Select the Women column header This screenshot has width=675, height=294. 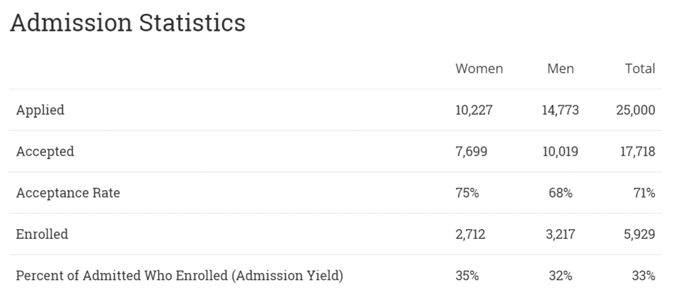[479, 68]
